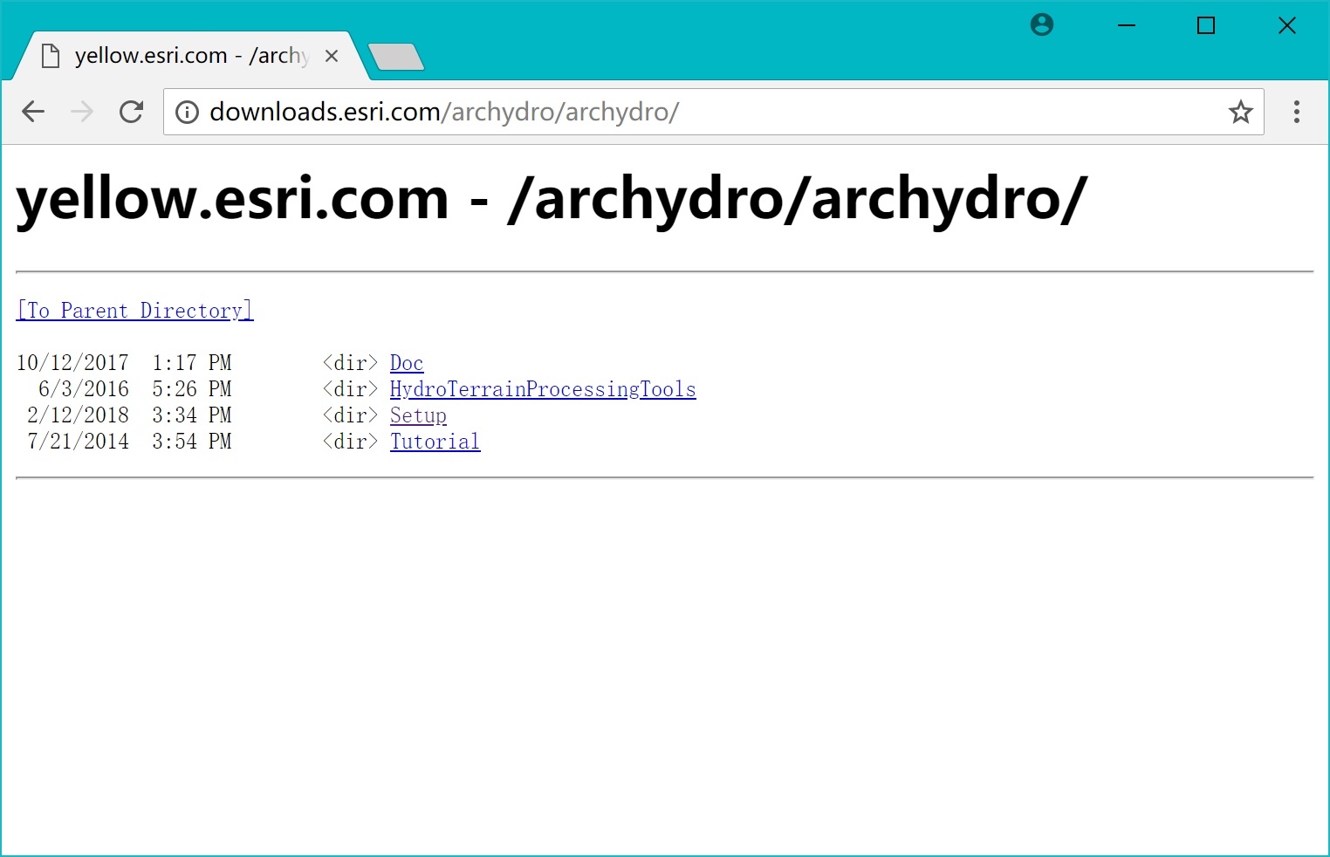The width and height of the screenshot is (1330, 857).
Task: Click the time 3:54 PM
Action: (192, 442)
